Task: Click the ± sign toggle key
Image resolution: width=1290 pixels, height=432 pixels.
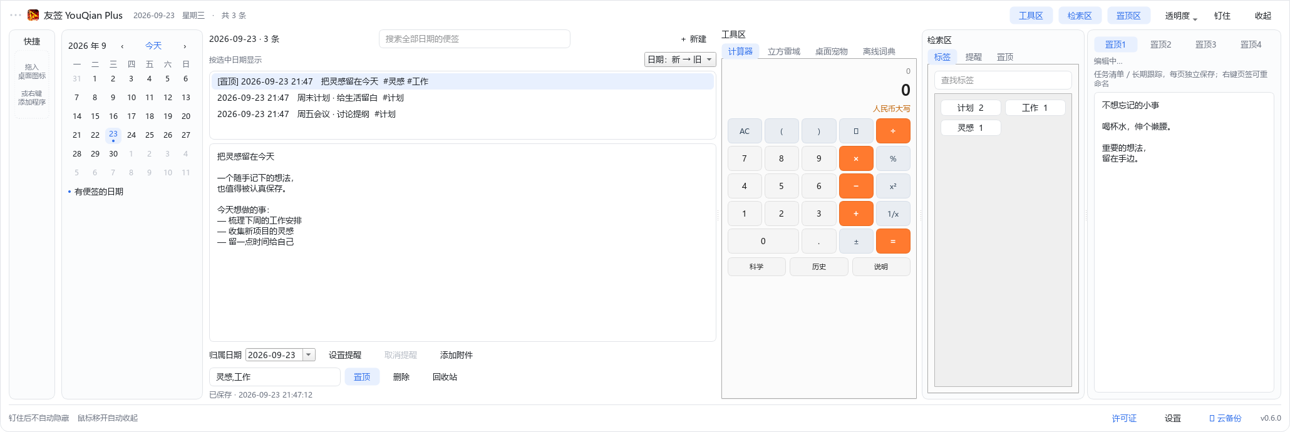Action: coord(856,241)
